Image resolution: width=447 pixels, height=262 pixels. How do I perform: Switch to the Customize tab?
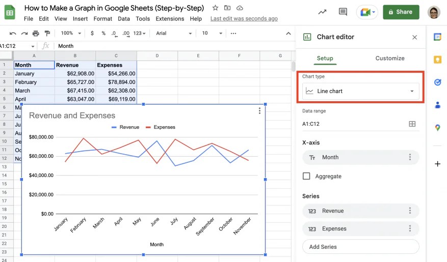coord(390,59)
